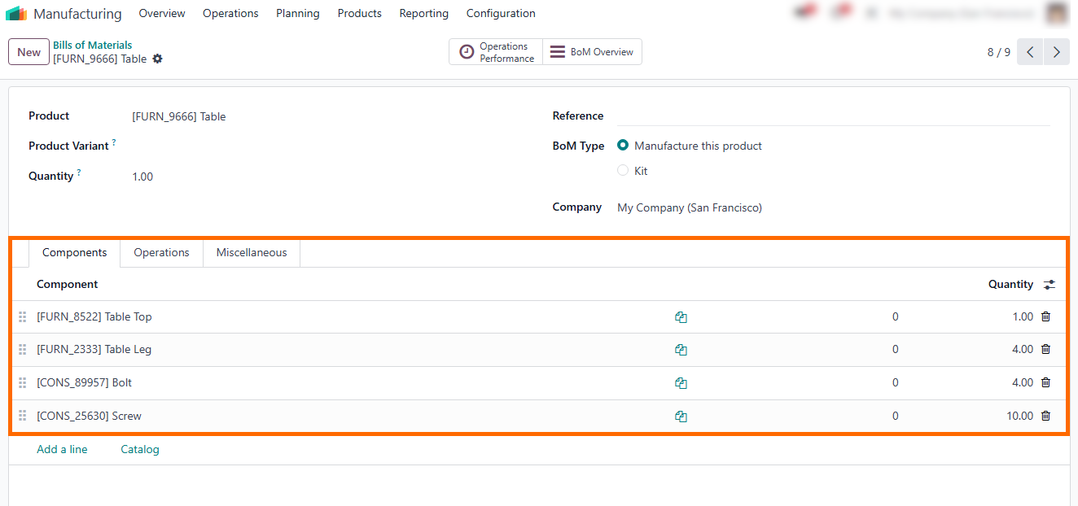Screen dimensions: 1078x506
Task: Open the Miscellaneous tab
Action: [x=251, y=253]
